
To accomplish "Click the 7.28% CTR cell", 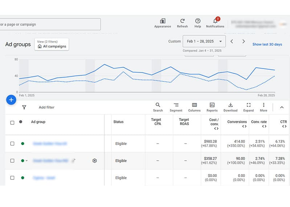I will (x=280, y=158).
